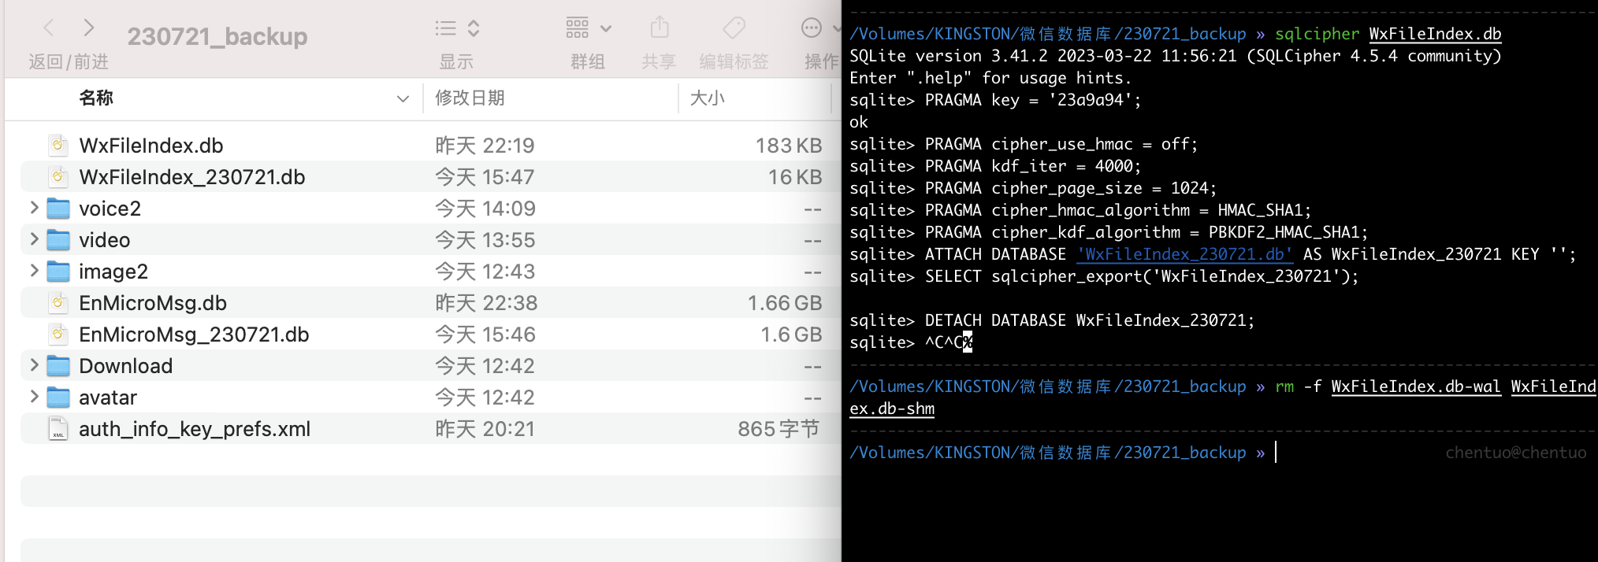Click the Edit Tags icon
Viewport: 1598px width, 562px height.
point(734,28)
